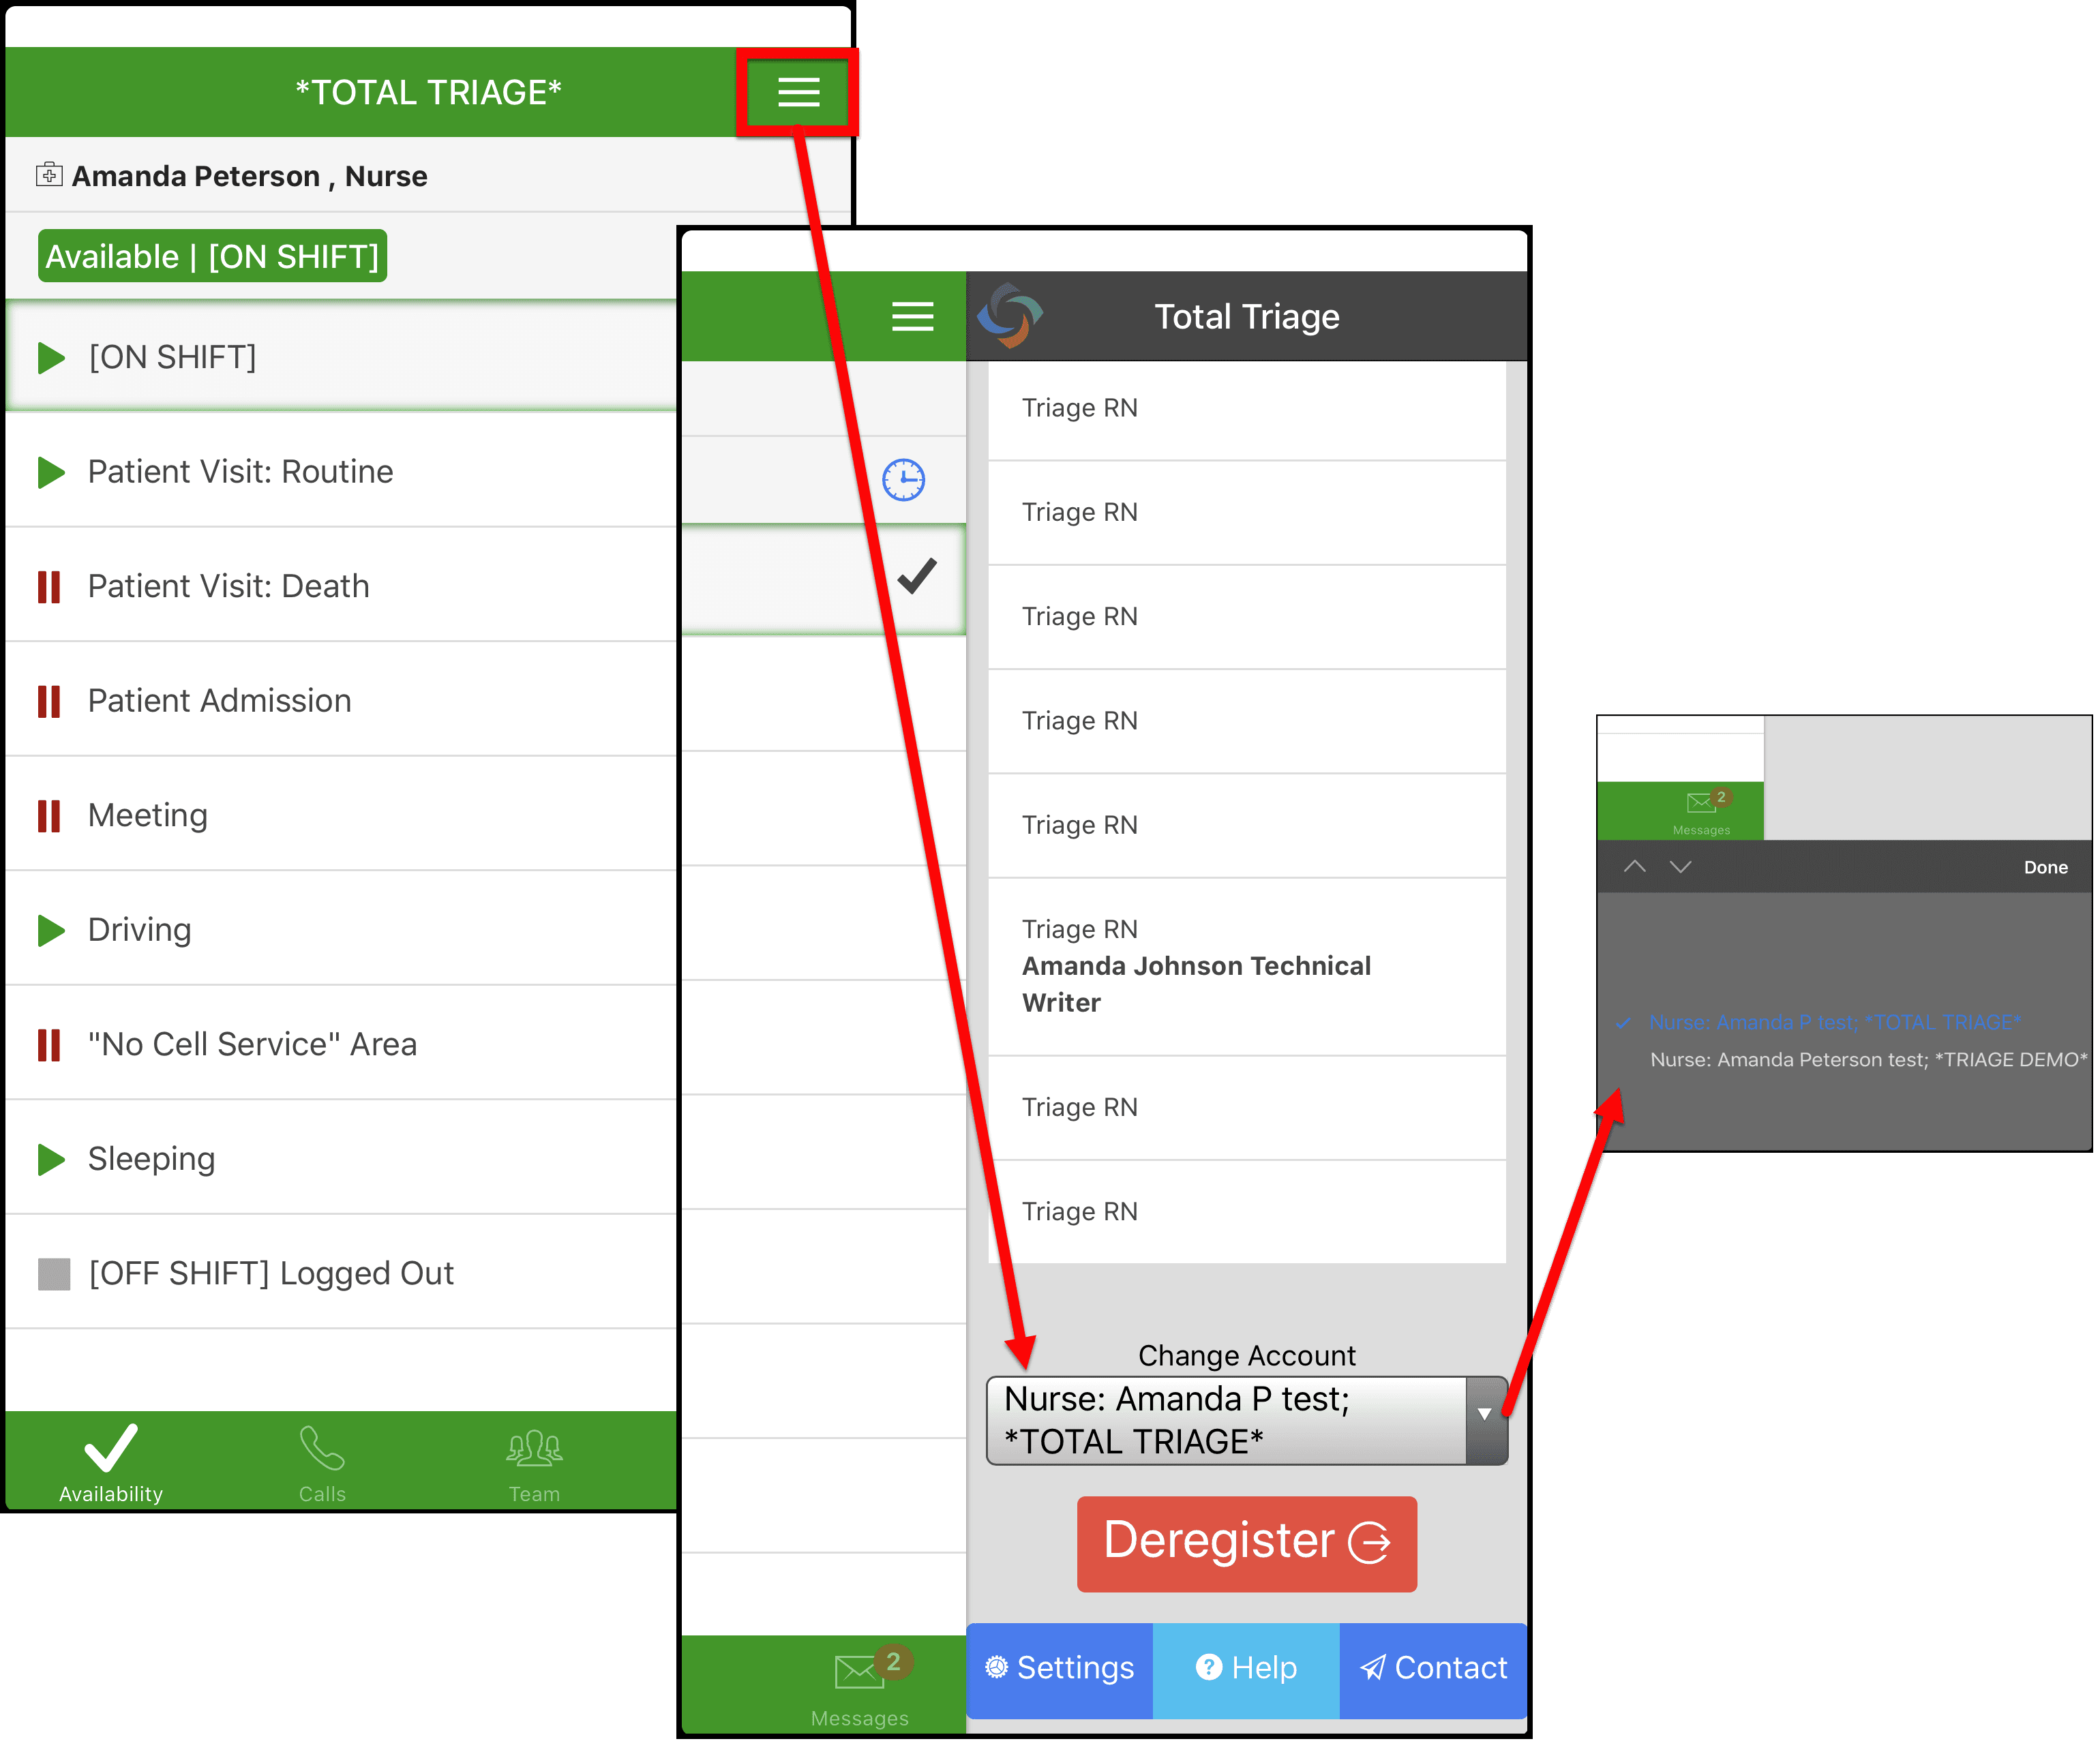Select Nurse: Amanda P test; *TOTAL TRIAGE* option
This screenshot has height=1752, width=2100.
[x=1834, y=1023]
